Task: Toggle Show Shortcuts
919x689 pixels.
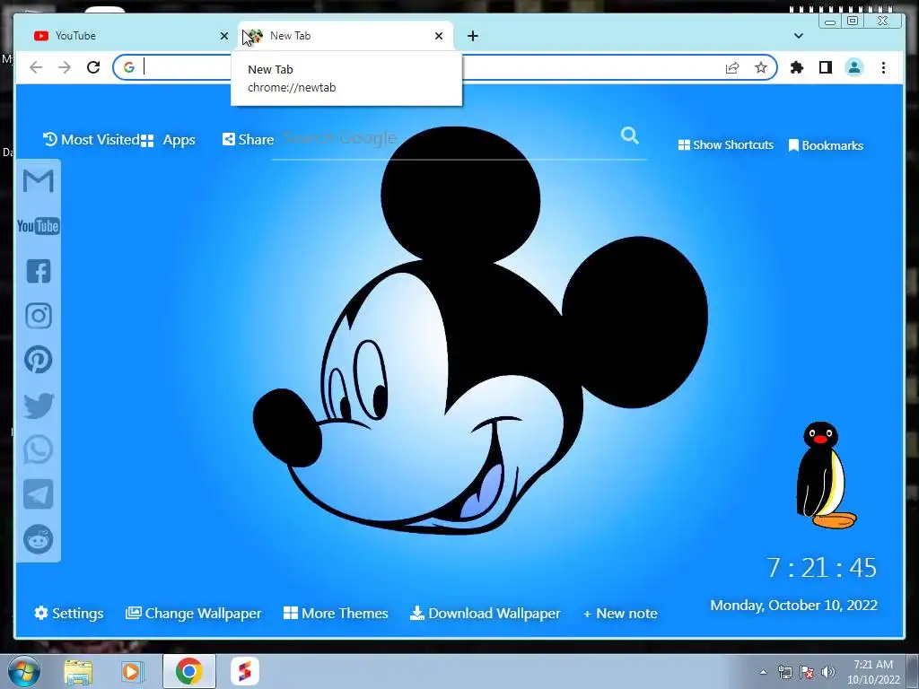Action: pos(725,144)
